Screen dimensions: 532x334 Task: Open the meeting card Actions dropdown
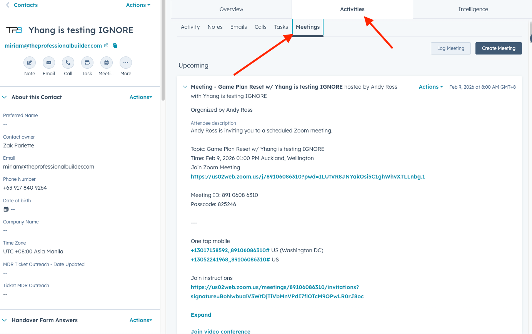point(430,87)
